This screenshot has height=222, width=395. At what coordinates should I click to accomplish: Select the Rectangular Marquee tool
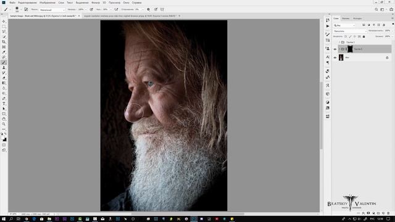click(x=4, y=27)
